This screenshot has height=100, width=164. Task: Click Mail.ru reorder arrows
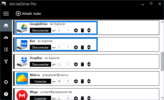point(89,81)
